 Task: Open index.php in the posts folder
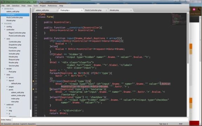click(x=15, y=99)
